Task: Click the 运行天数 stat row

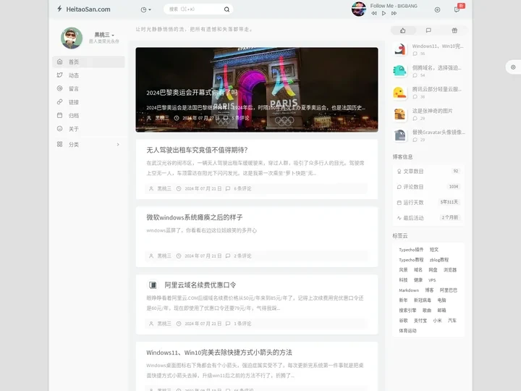Action: [428, 203]
